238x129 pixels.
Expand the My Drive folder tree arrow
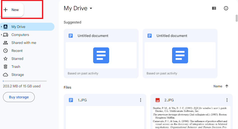click(1, 27)
